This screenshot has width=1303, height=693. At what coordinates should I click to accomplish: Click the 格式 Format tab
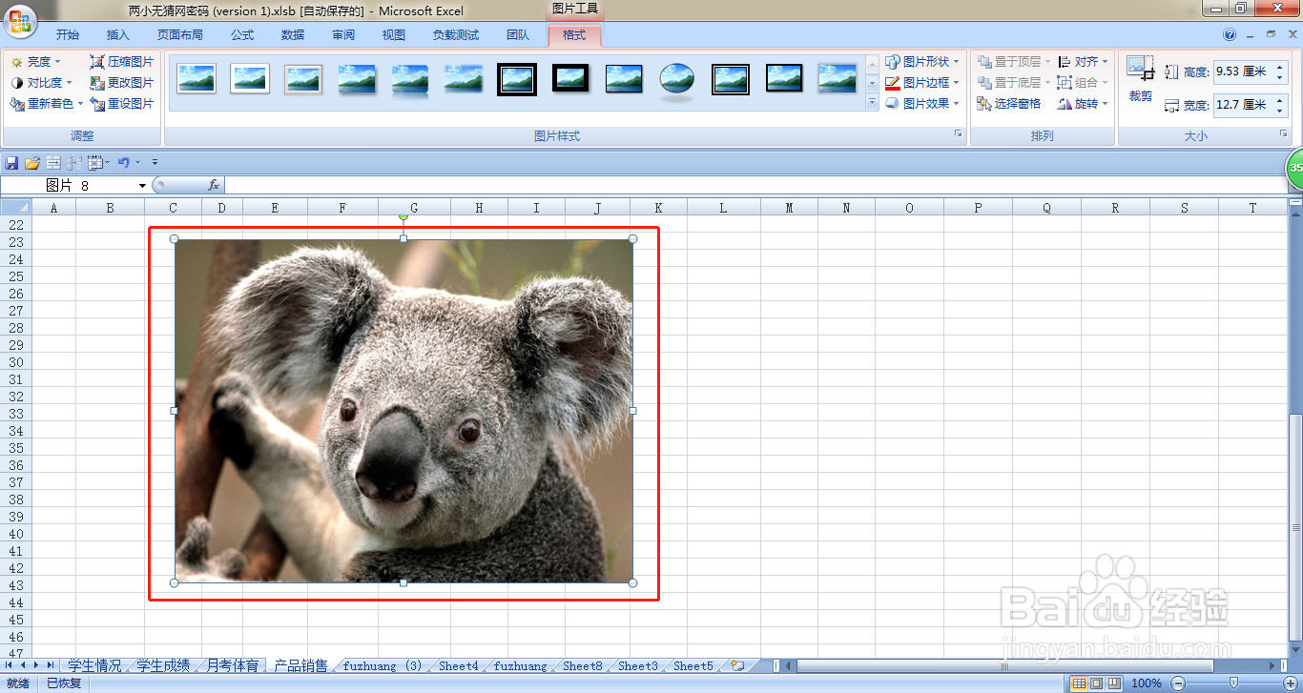574,35
